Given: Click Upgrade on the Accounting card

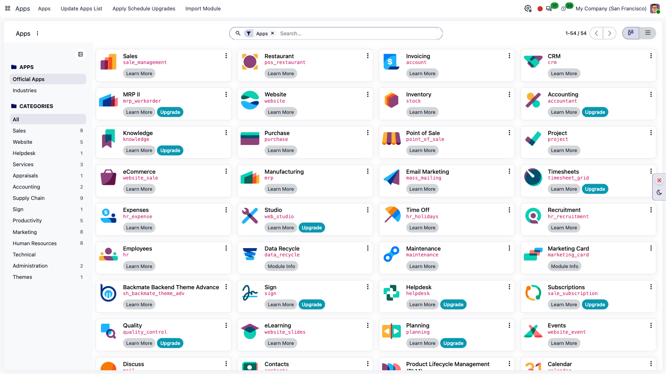Looking at the screenshot, I should [x=595, y=112].
